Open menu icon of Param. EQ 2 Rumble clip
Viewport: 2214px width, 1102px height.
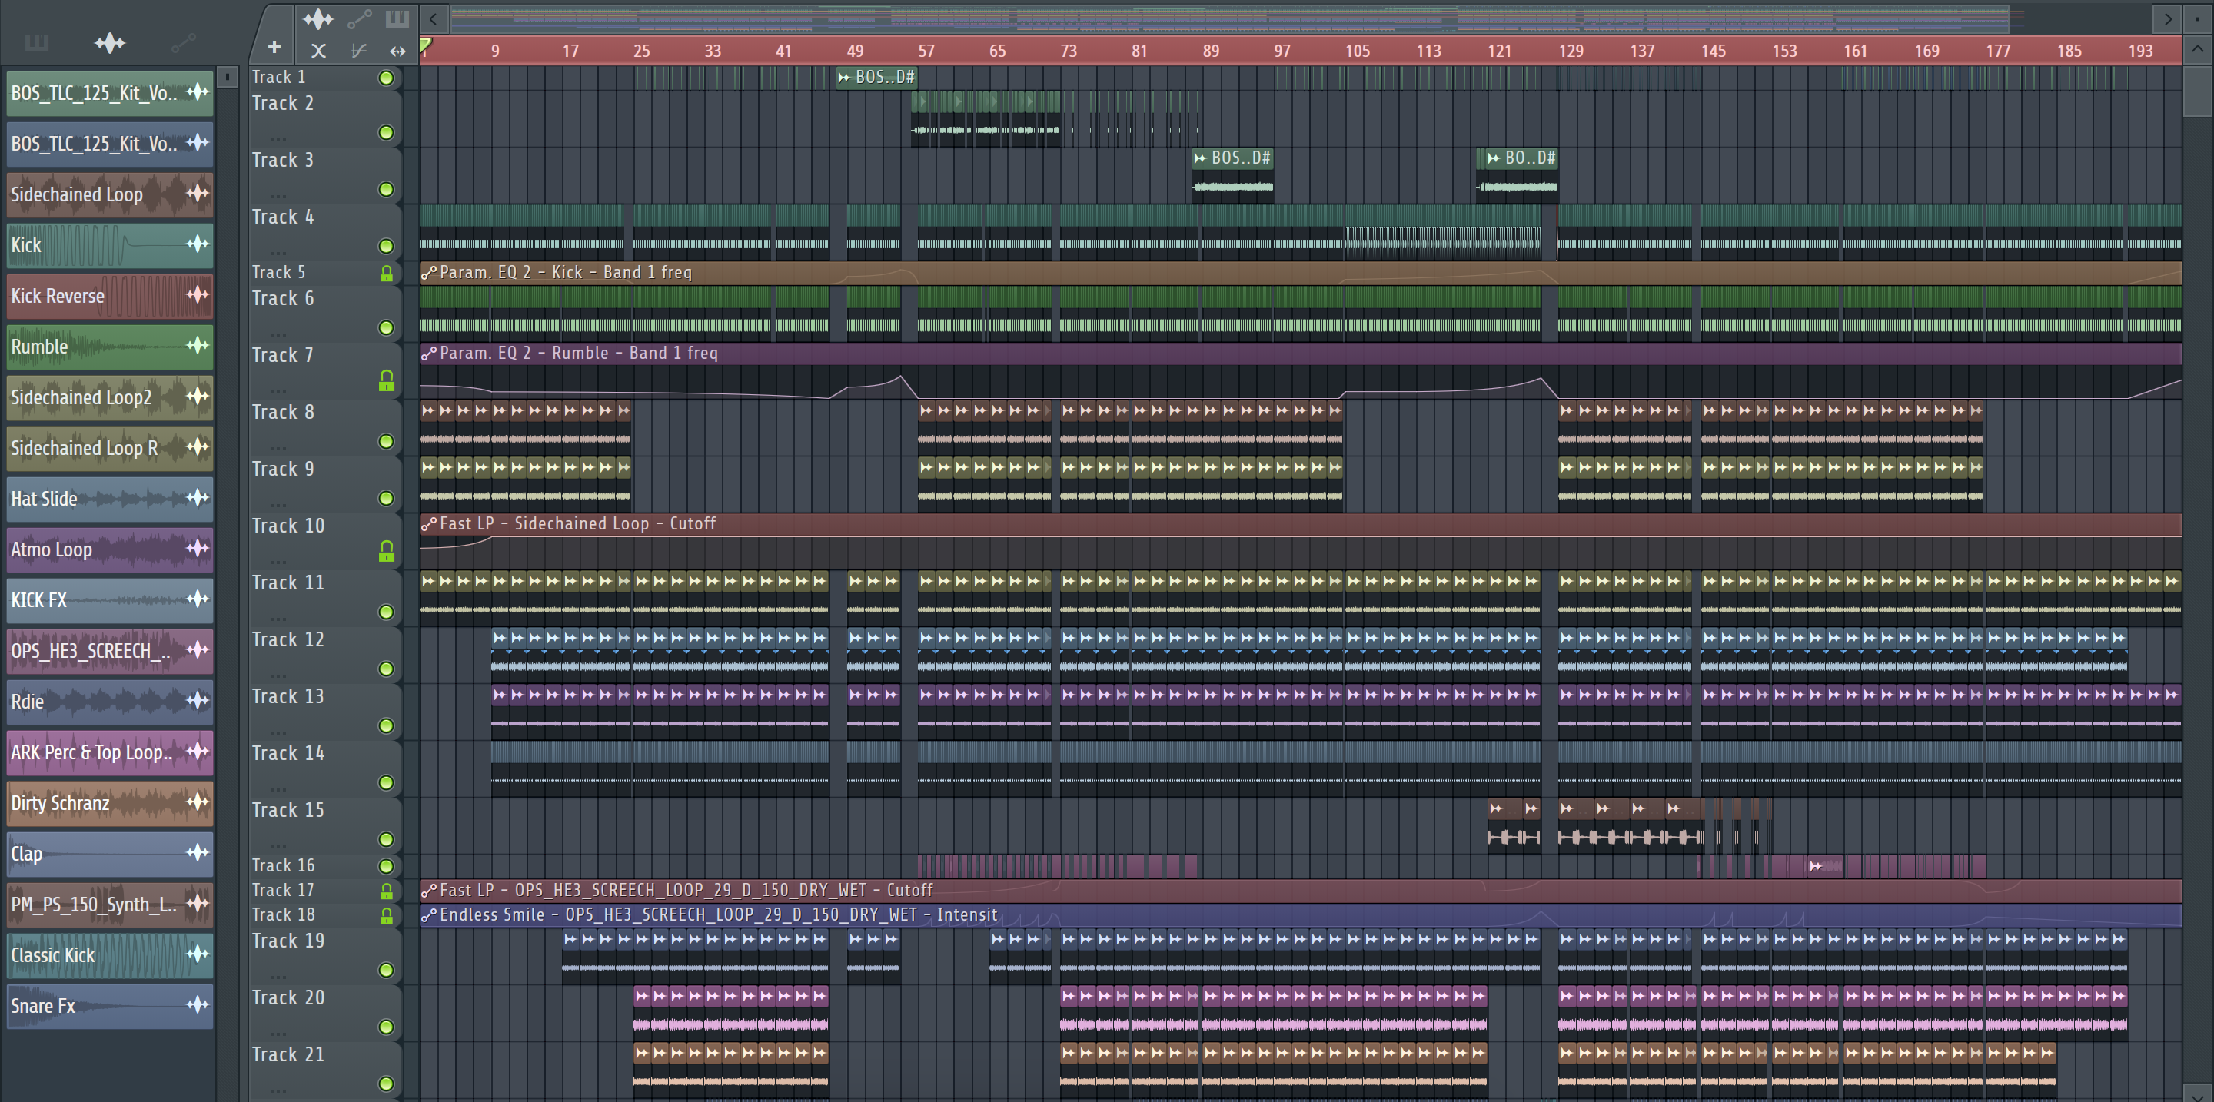click(x=429, y=353)
